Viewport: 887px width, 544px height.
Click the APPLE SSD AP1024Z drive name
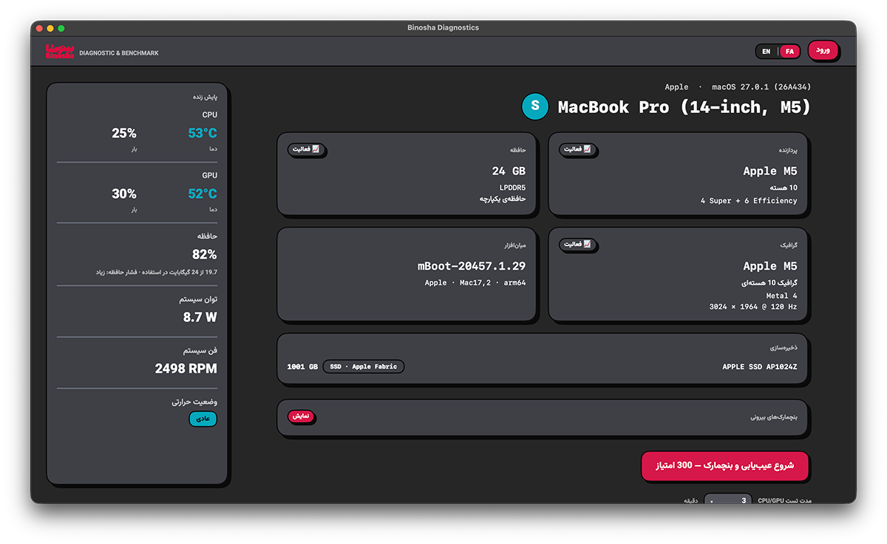[x=760, y=367]
